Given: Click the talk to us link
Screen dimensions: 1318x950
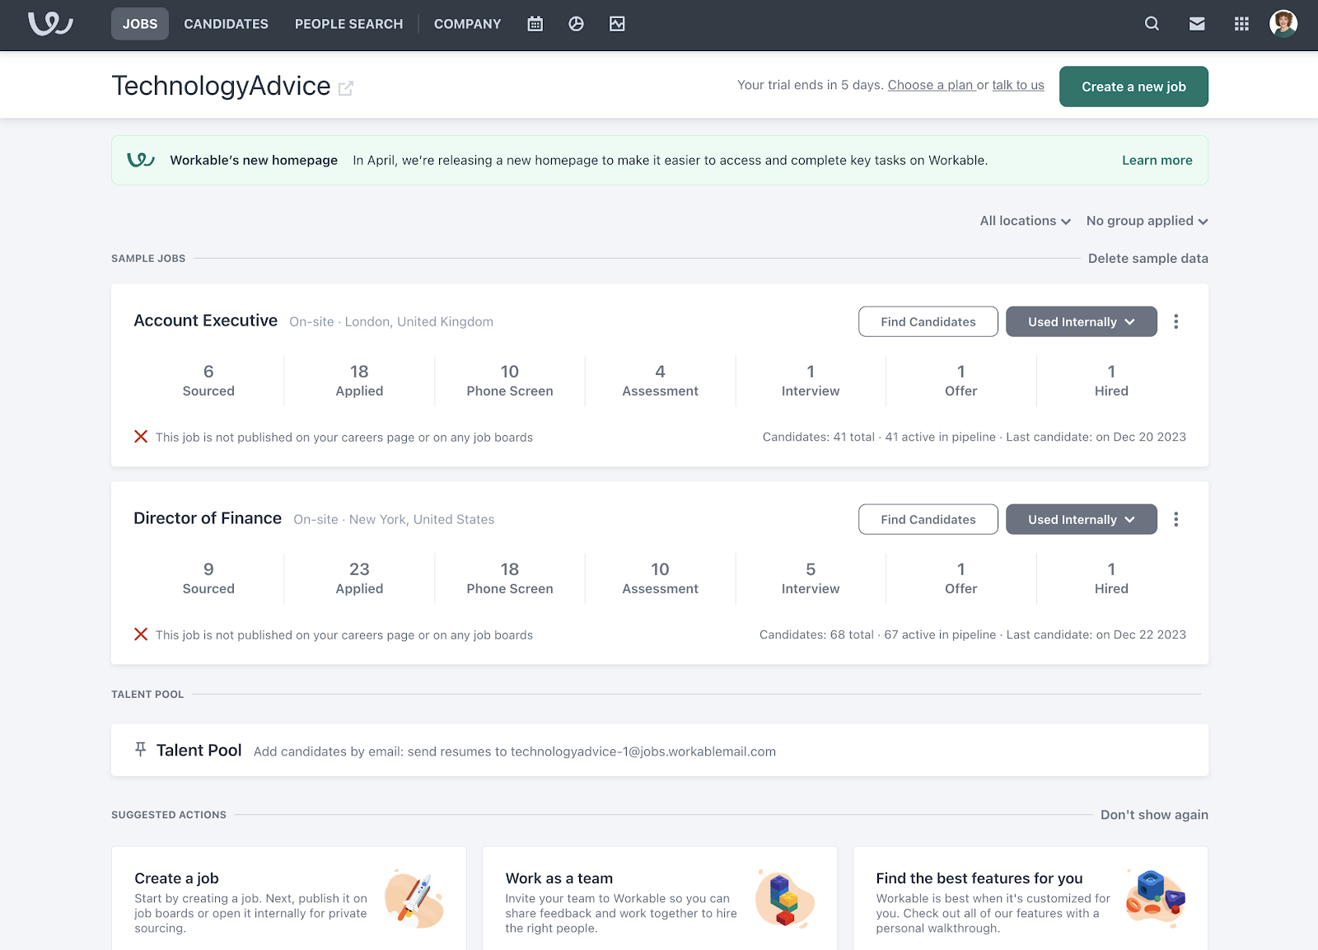Looking at the screenshot, I should click(1018, 85).
